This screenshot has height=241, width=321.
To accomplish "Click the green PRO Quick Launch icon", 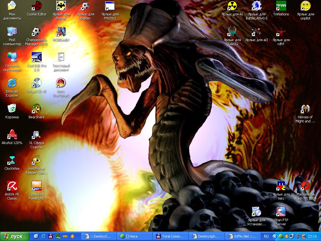I will point(58,237).
